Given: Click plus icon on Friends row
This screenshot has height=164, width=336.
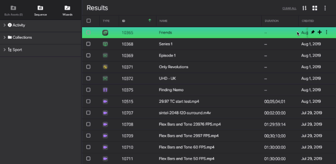Looking at the screenshot, I should [x=320, y=32].
